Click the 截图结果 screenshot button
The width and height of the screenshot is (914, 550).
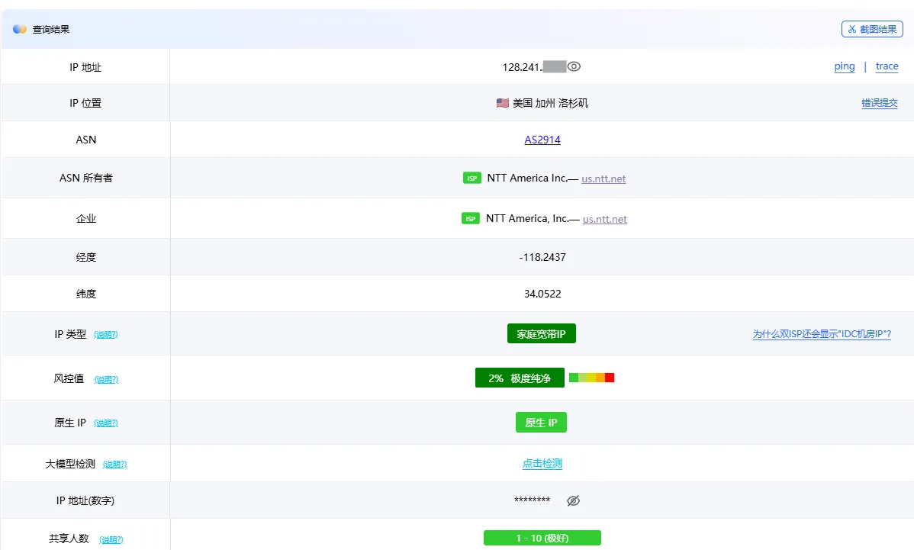click(871, 28)
